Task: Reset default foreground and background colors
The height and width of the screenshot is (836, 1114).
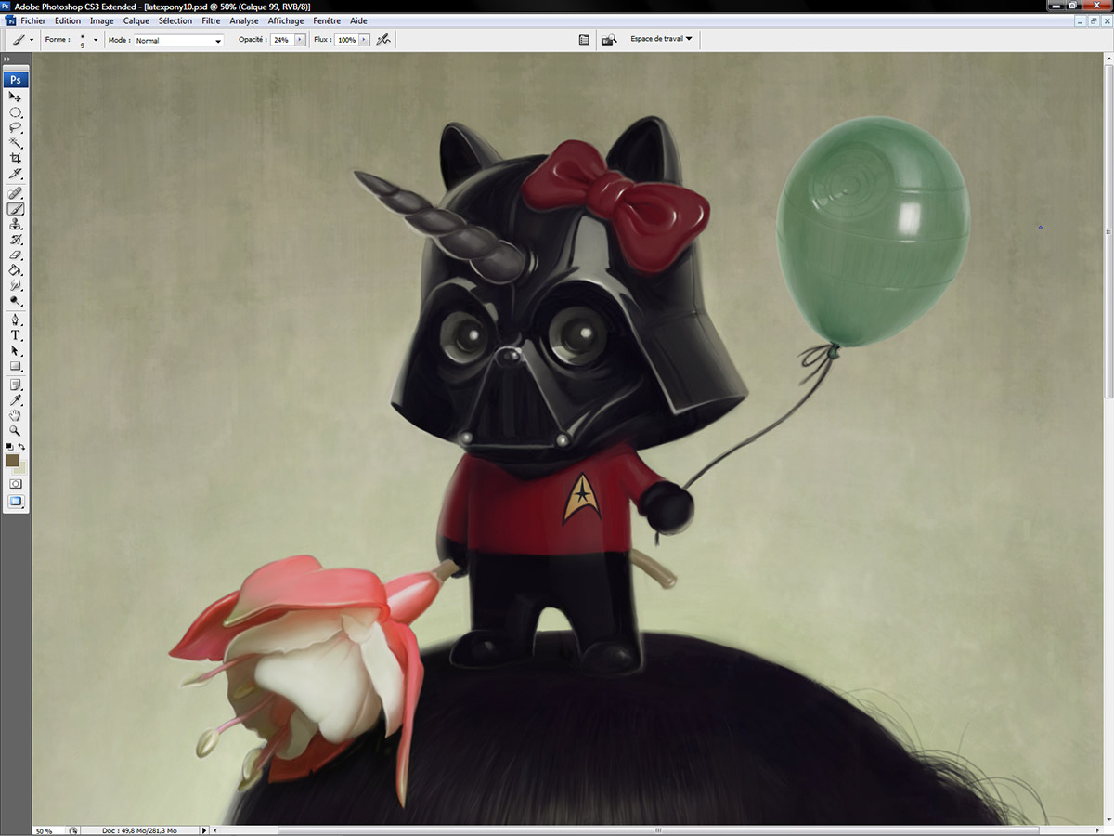Action: 9,447
